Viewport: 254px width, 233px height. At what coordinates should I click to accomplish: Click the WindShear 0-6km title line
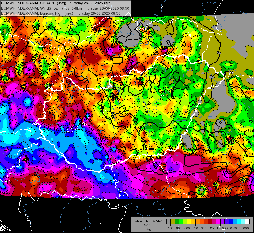click(x=65, y=8)
